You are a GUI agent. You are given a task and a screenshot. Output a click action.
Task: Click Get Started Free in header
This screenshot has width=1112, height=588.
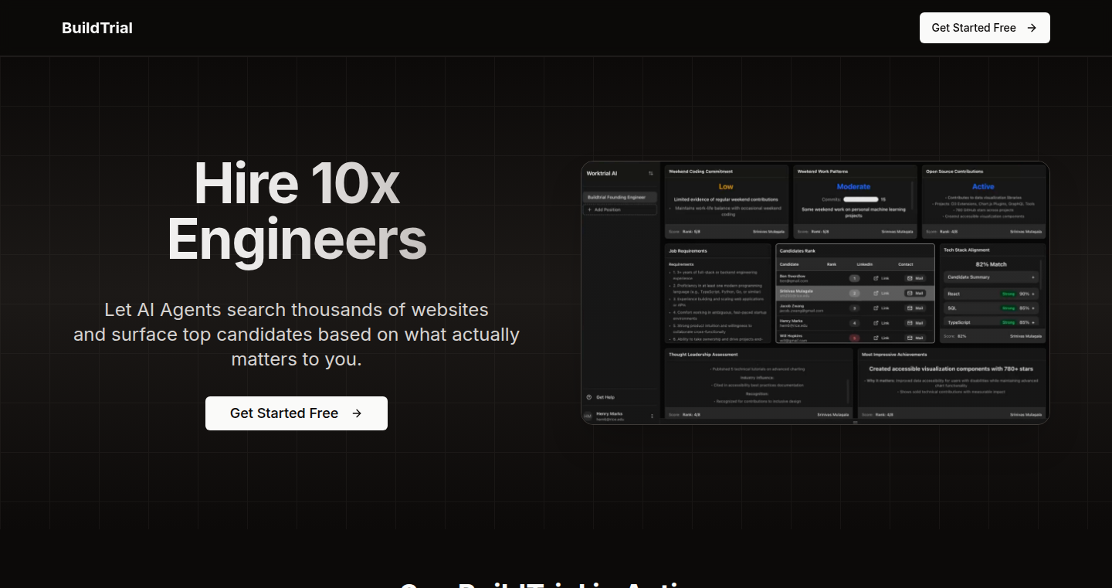click(985, 28)
